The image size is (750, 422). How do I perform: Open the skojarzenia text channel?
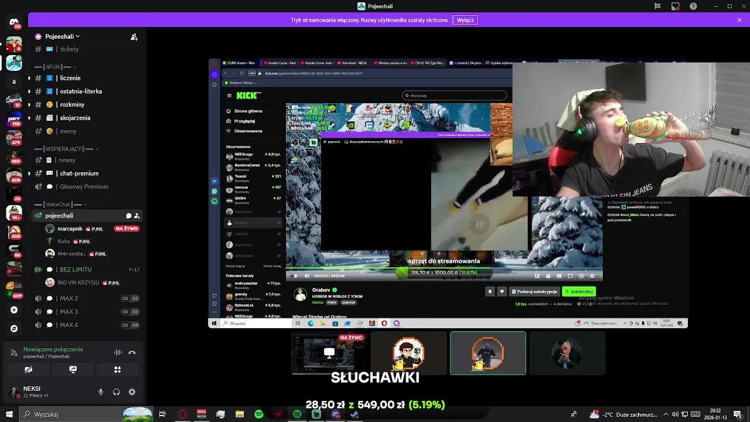point(87,118)
